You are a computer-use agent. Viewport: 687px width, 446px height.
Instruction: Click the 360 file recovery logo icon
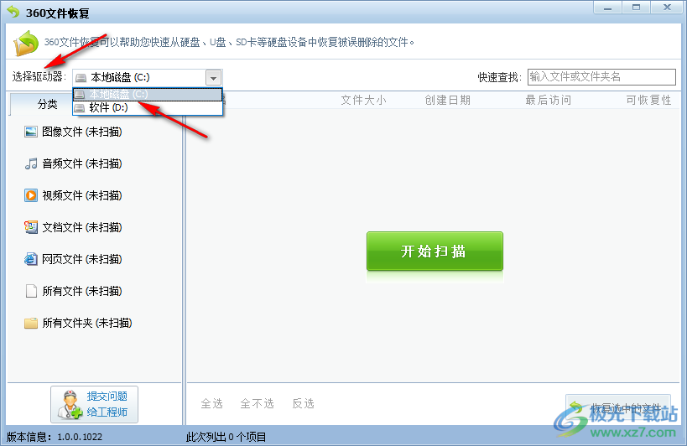(x=26, y=43)
